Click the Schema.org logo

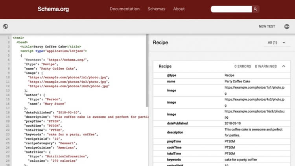[53, 9]
